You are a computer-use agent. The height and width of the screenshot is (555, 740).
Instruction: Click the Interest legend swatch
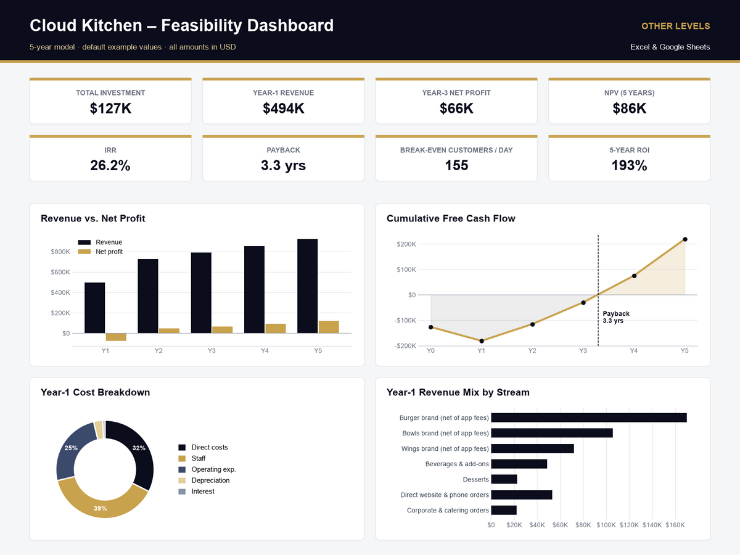point(182,491)
